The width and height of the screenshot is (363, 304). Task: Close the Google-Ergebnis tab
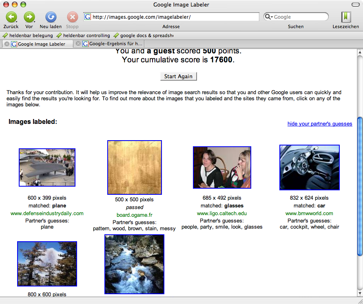[78, 44]
